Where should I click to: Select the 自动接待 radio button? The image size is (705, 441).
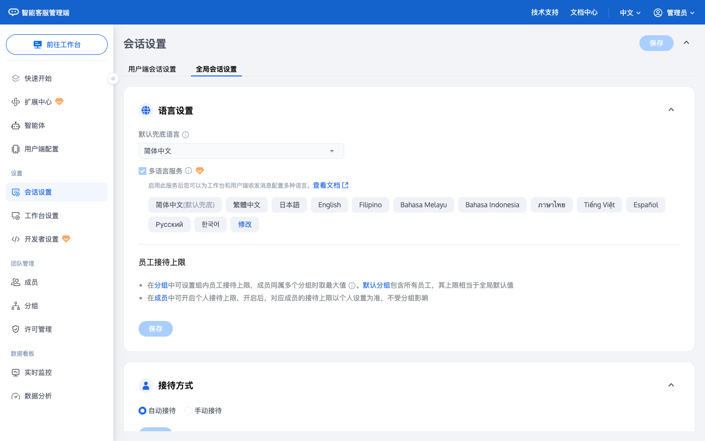142,411
